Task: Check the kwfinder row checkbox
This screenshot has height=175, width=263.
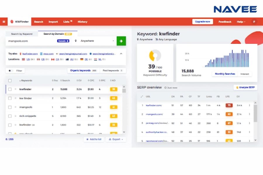Action: tap(10, 89)
